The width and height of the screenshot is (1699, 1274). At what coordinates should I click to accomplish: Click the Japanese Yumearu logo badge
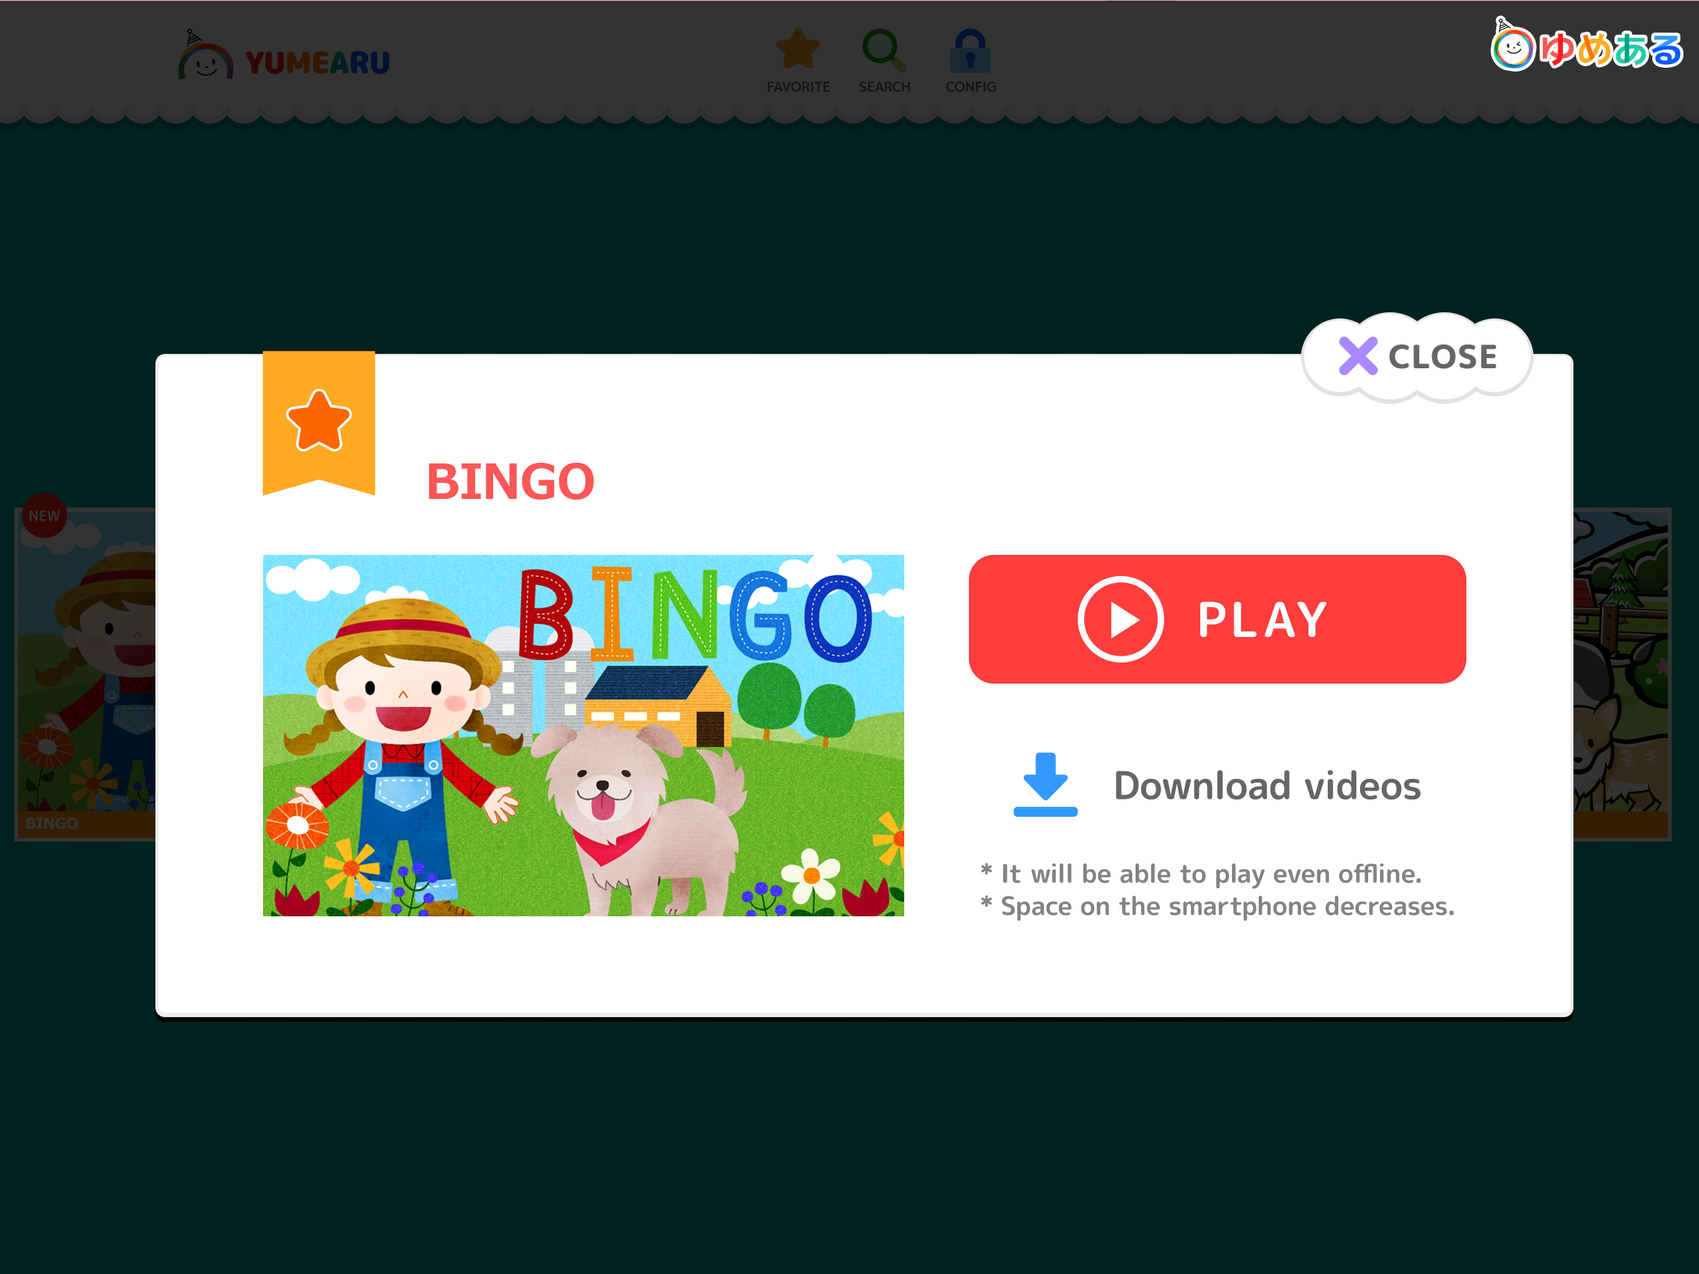coord(1586,45)
